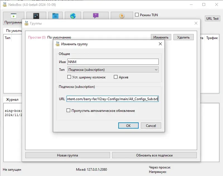
Task: Click the Тип column header
Action: (8, 38)
